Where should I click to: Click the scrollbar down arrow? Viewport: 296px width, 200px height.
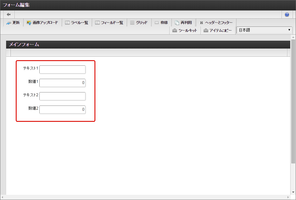tap(293, 192)
